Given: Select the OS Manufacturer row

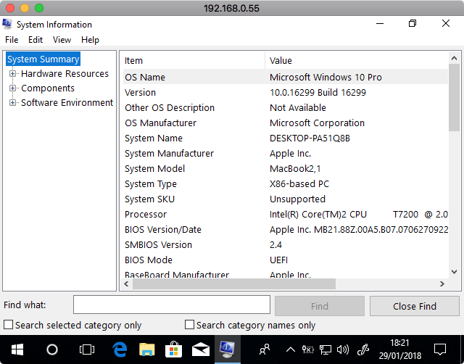Looking at the screenshot, I should point(285,123).
